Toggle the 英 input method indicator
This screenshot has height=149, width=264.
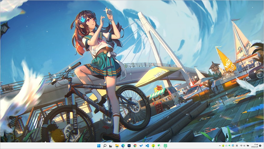[237, 146]
